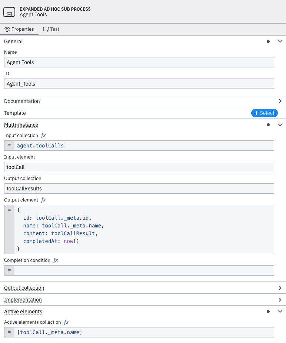
Task: Click the id: toolCall._meta.id line
Action: click(x=57, y=218)
